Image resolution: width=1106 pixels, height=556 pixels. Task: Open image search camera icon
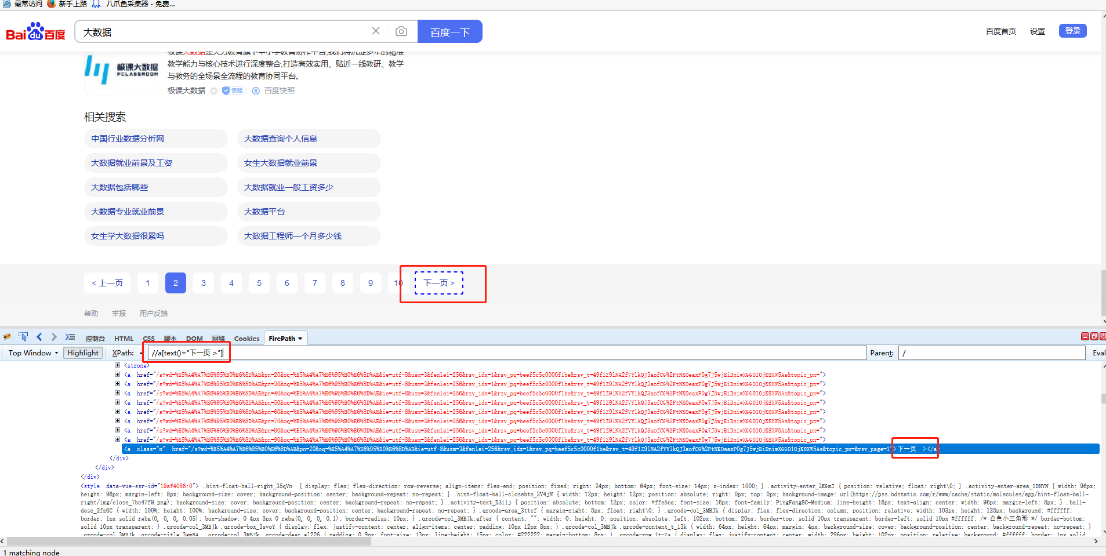coord(401,31)
